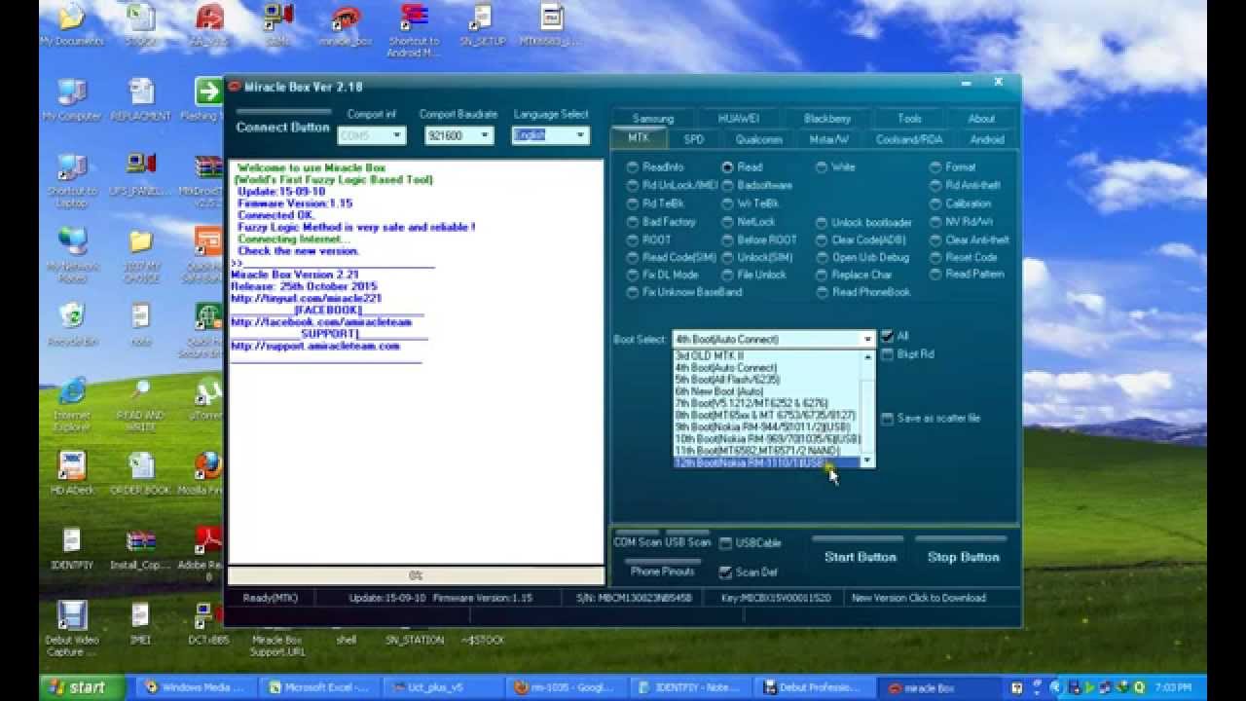Toggle the Scan Def checkbox
This screenshot has height=701, width=1246.
click(726, 572)
